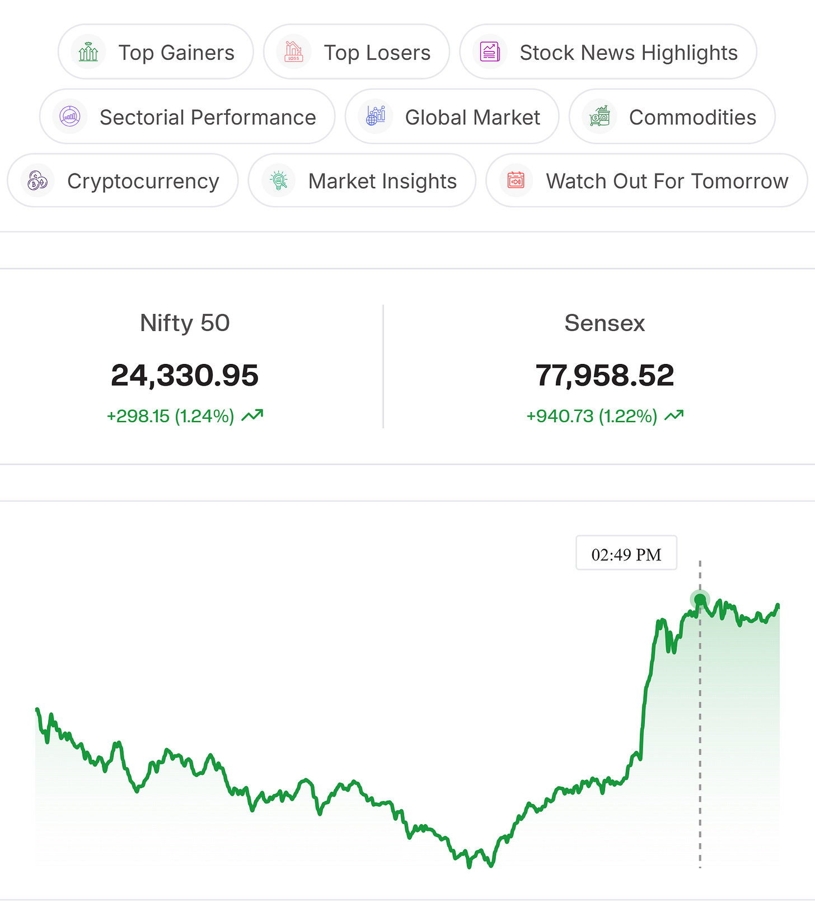Click the Commodities money icon

pyautogui.click(x=599, y=116)
